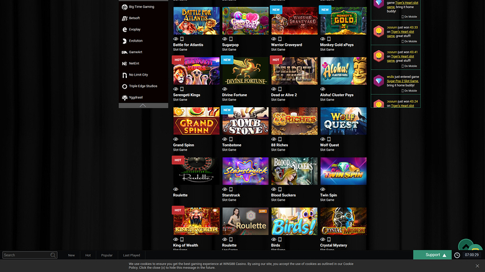The height and width of the screenshot is (272, 485).
Task: Click the mobile icon under Dead or Alive 2
Action: coord(280,89)
